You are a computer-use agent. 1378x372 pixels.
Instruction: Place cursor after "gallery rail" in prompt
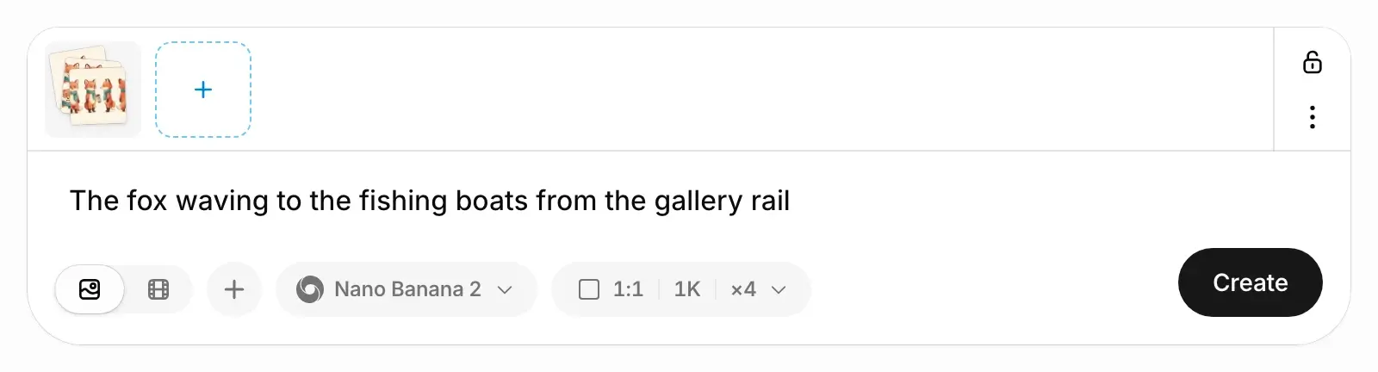(x=791, y=201)
